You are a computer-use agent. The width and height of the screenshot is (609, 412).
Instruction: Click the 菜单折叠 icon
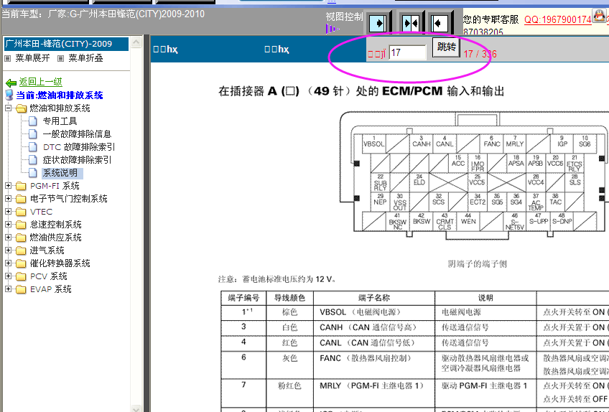coord(60,59)
